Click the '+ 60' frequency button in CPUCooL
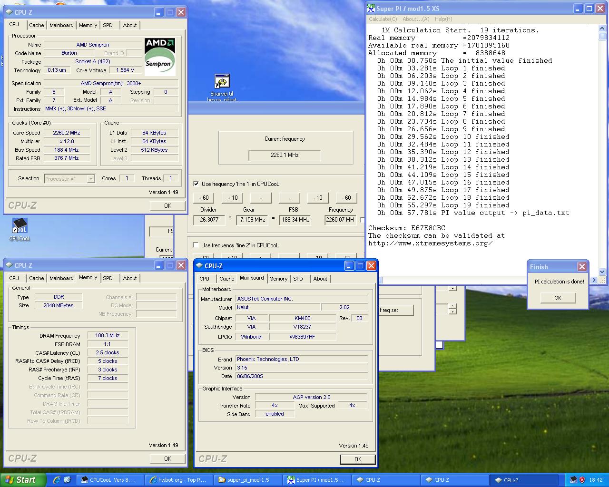 pyautogui.click(x=204, y=198)
